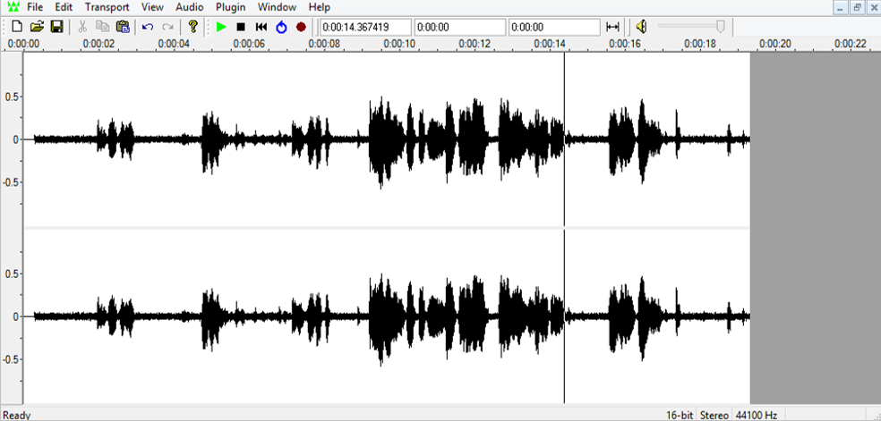Adjust the volume slider handle
The image size is (881, 421).
click(x=721, y=26)
